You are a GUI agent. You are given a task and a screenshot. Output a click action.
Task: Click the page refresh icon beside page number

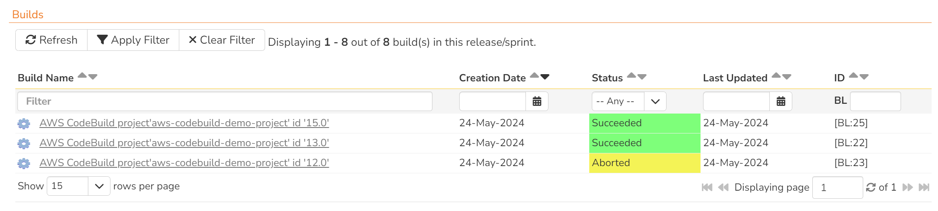tap(871, 187)
